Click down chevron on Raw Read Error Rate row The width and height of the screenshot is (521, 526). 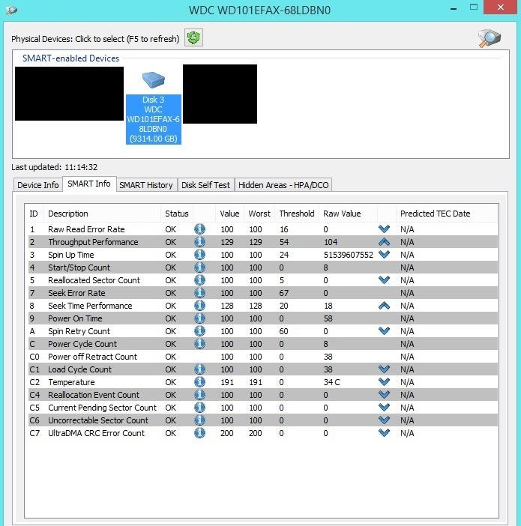pos(384,229)
